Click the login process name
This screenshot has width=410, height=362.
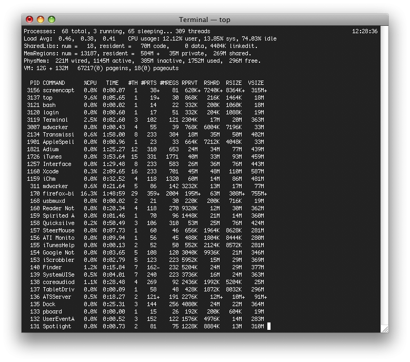pyautogui.click(x=51, y=113)
